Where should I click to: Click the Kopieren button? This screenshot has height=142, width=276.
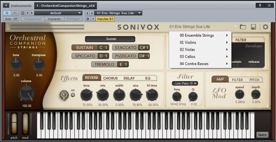coord(54,19)
